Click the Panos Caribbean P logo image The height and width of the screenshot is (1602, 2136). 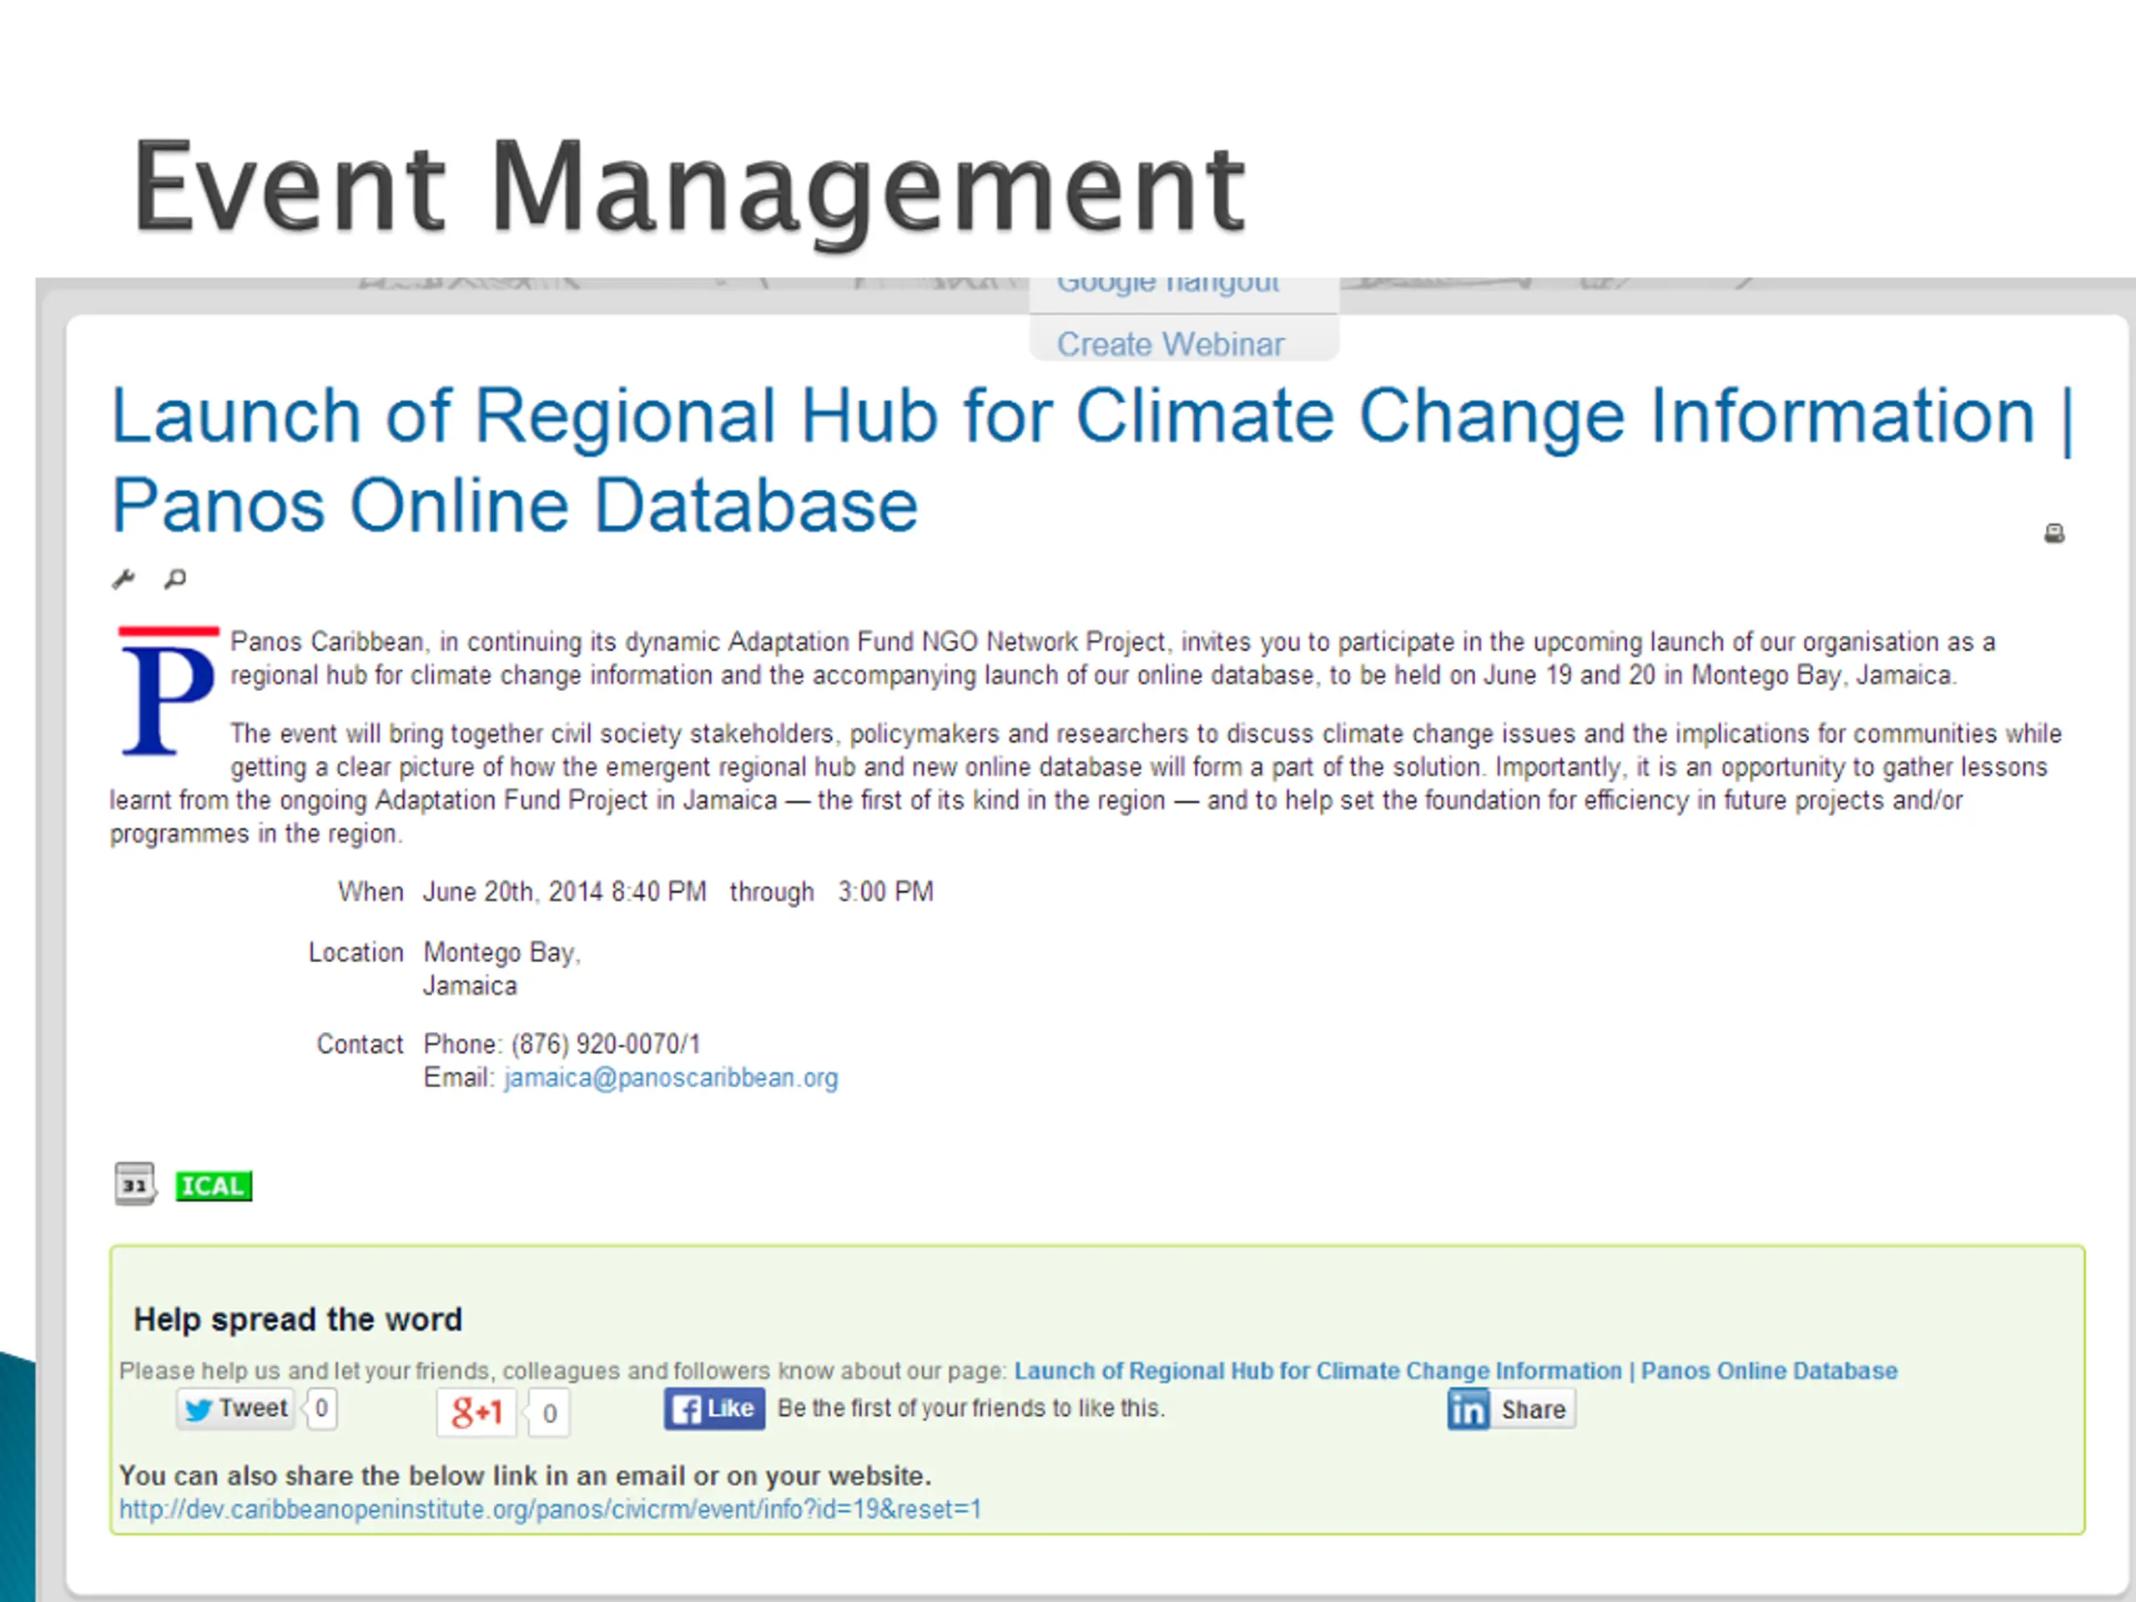167,692
